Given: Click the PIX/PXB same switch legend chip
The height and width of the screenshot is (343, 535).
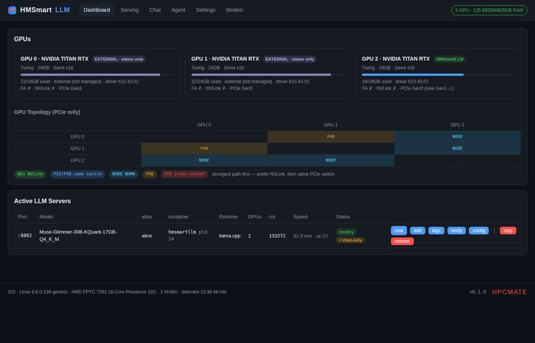Looking at the screenshot, I should click(x=78, y=174).
